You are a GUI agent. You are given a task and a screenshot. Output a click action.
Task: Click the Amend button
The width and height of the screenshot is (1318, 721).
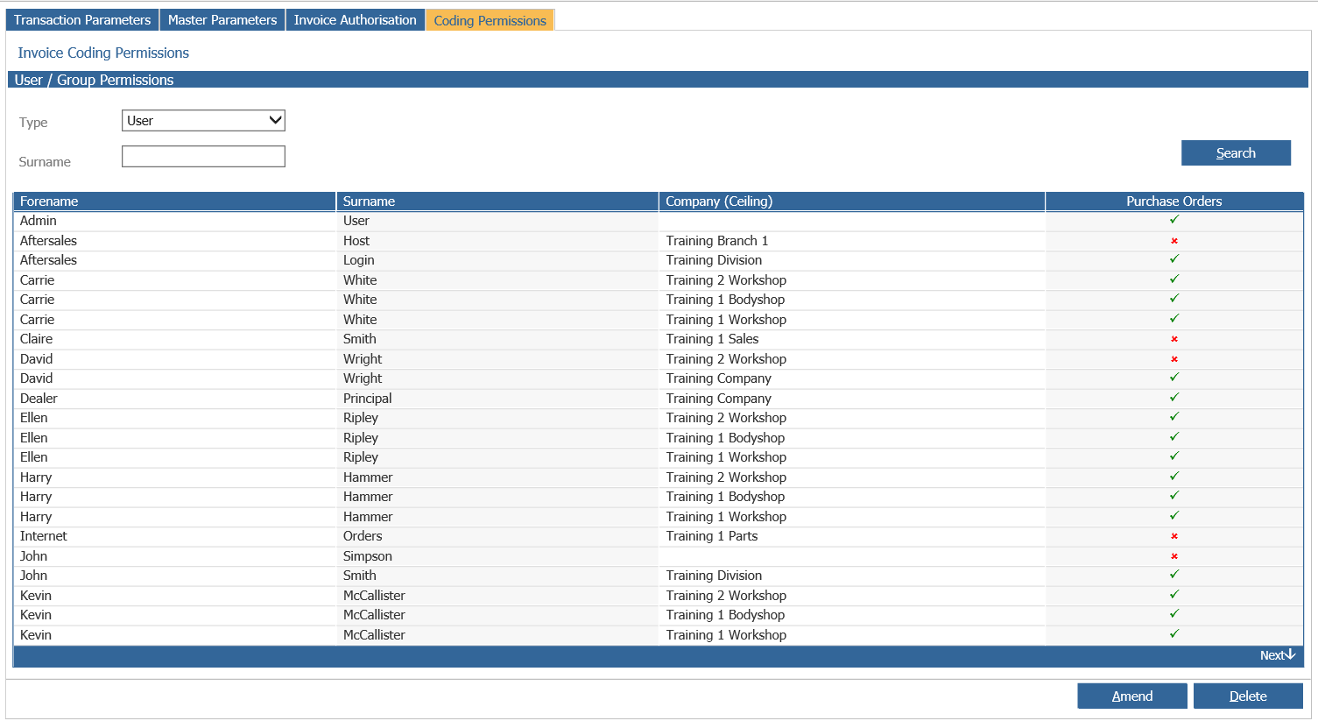point(1131,696)
